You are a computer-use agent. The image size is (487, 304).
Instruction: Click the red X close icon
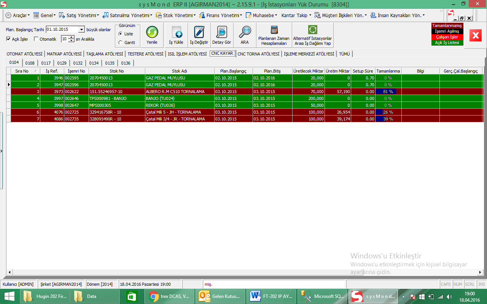pyautogui.click(x=476, y=35)
